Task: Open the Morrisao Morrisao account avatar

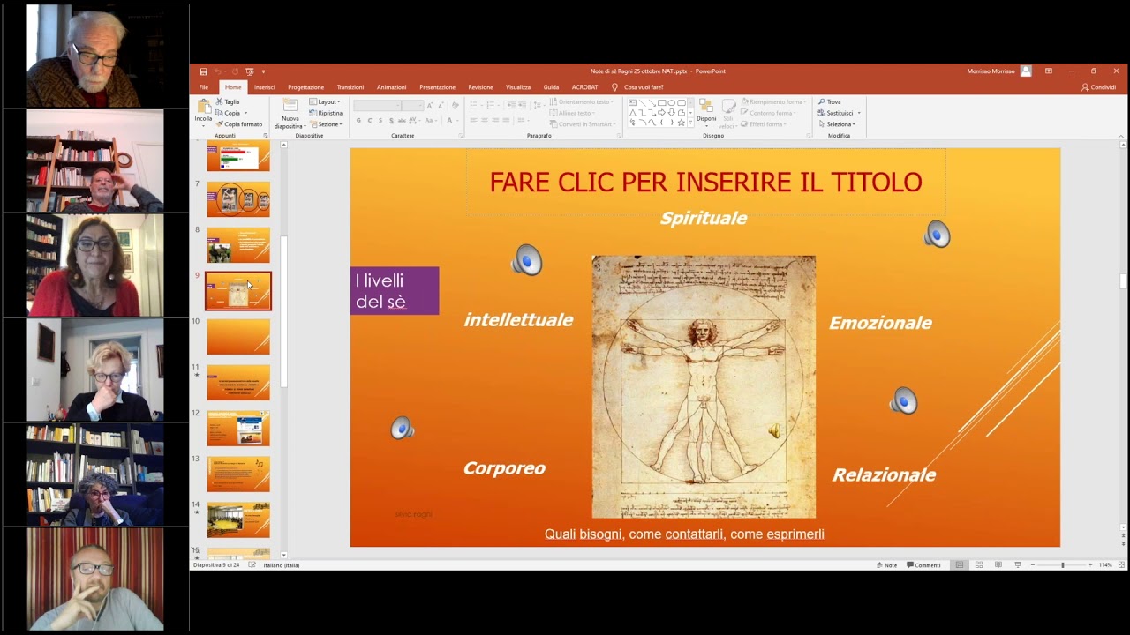Action: (x=1026, y=71)
